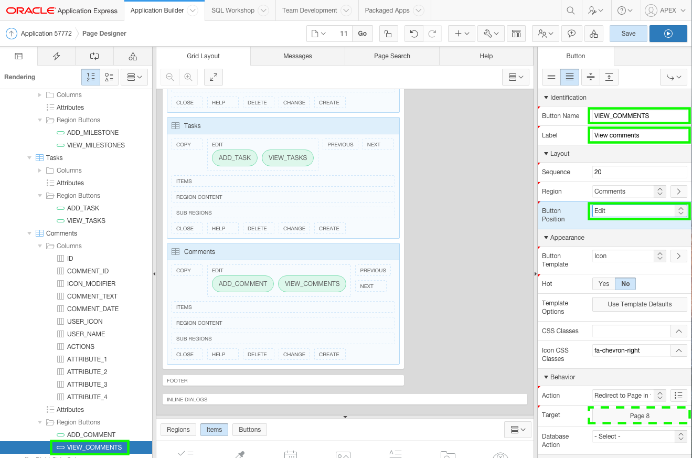Click the page lock icon
Screen dimensions: 692x458
[x=388, y=34]
